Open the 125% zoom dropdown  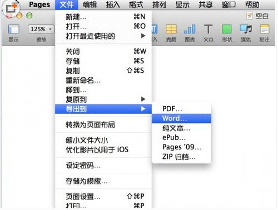41,29
